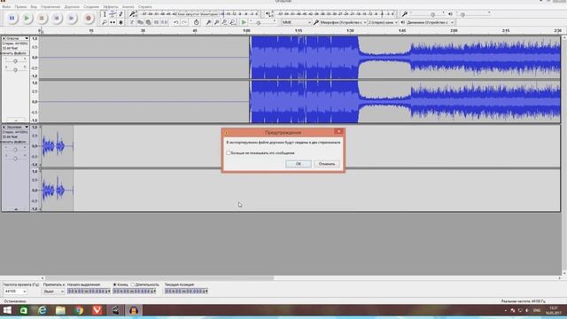Open the Effects menu

click(x=110, y=6)
